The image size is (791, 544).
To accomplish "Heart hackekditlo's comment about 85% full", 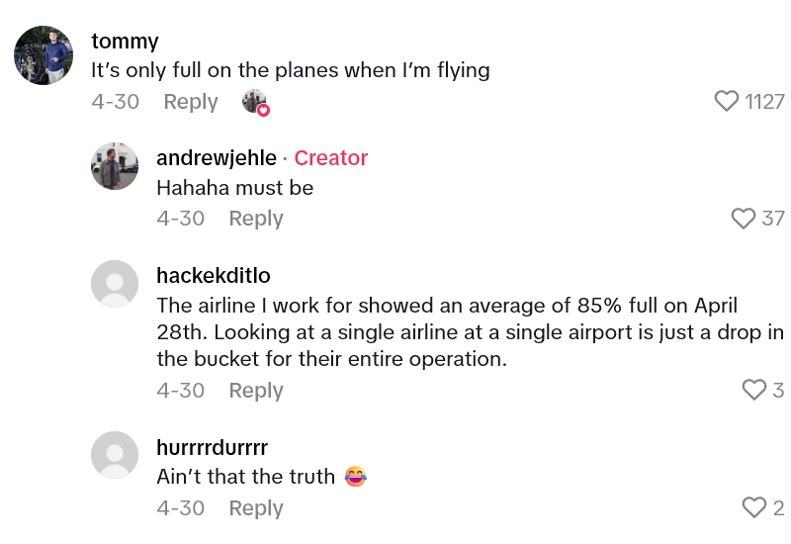I will (x=754, y=390).
